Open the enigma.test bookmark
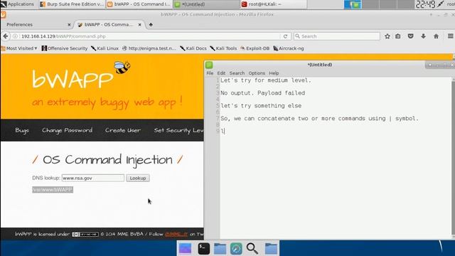 click(149, 48)
